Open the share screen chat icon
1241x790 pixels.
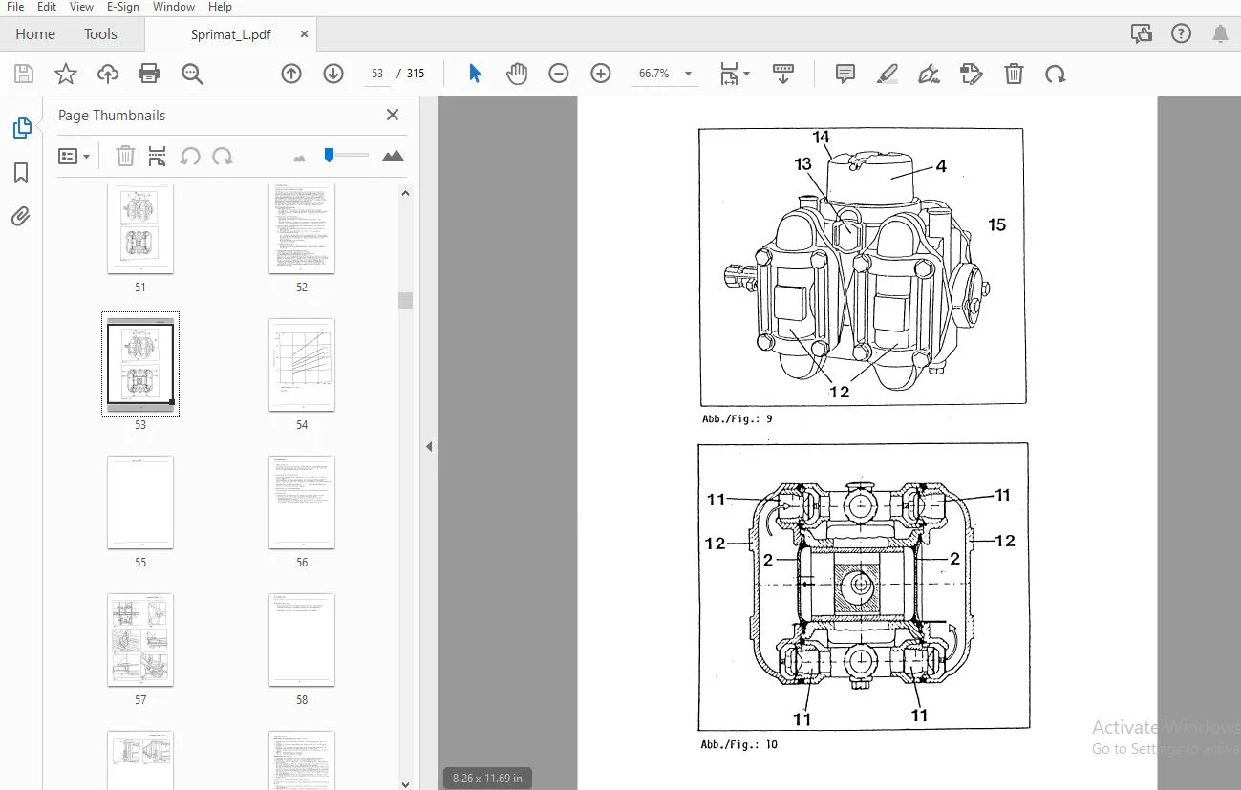1142,34
